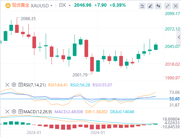Toggle the MACD plus expand box

tap(20, 112)
